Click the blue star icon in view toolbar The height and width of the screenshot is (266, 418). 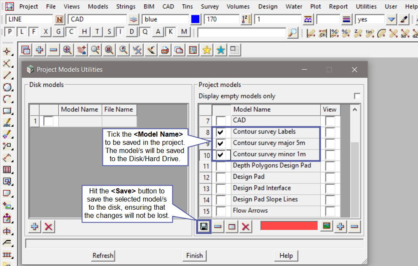click(220, 50)
